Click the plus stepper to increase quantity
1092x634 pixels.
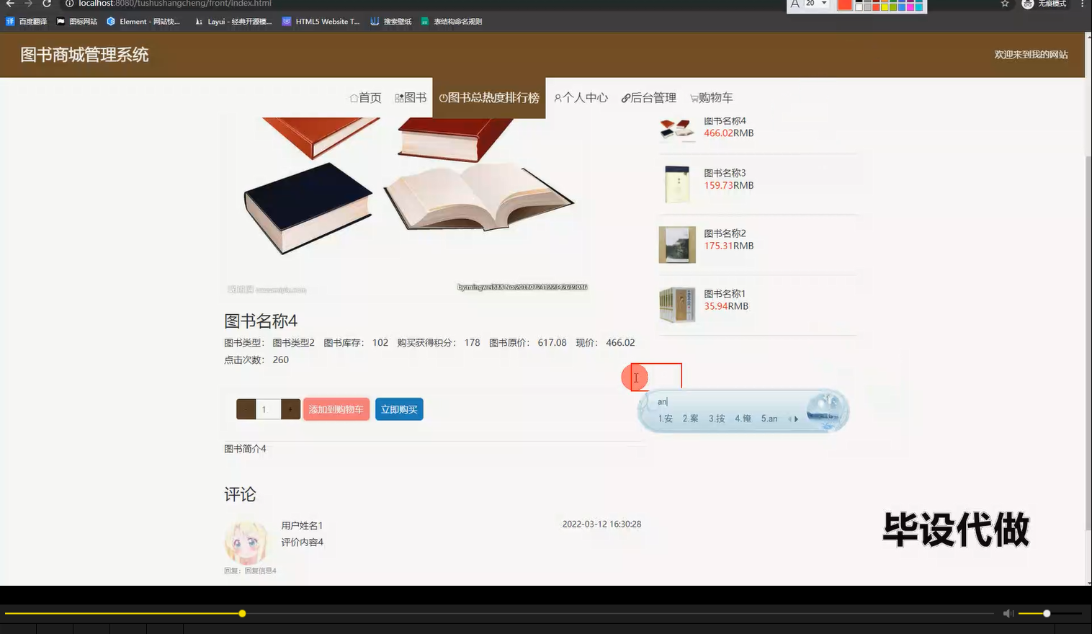coord(290,408)
